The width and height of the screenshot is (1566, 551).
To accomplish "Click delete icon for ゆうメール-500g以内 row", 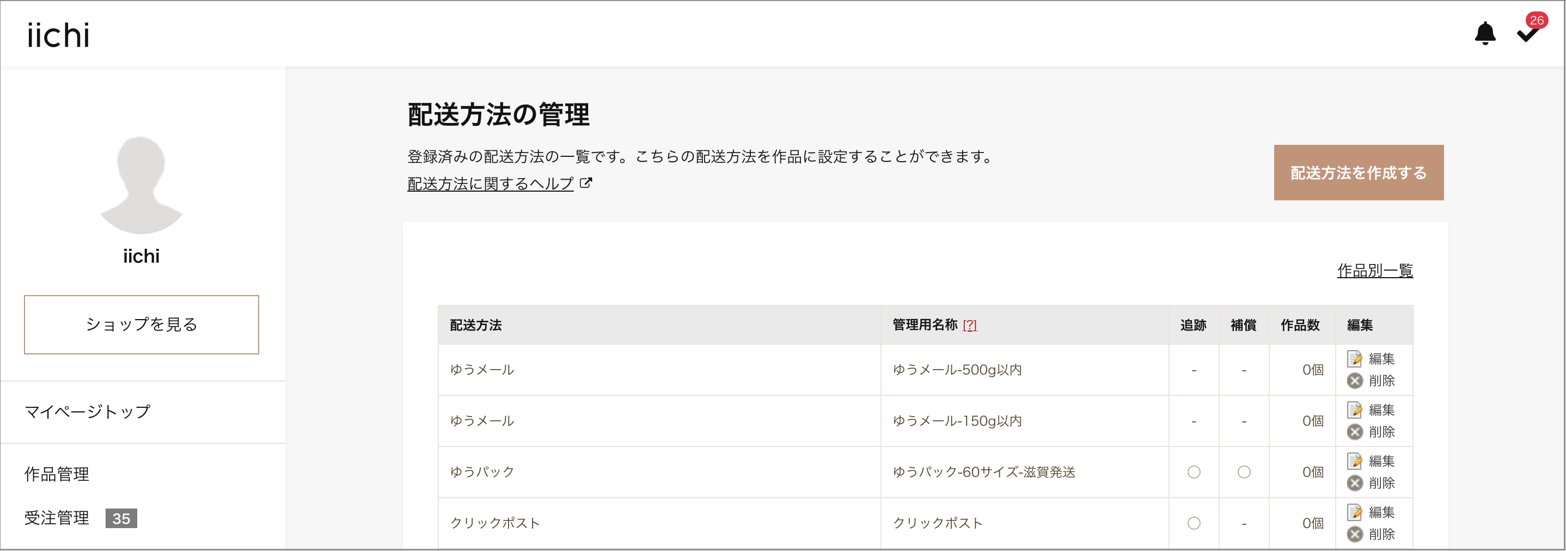I will coord(1356,381).
